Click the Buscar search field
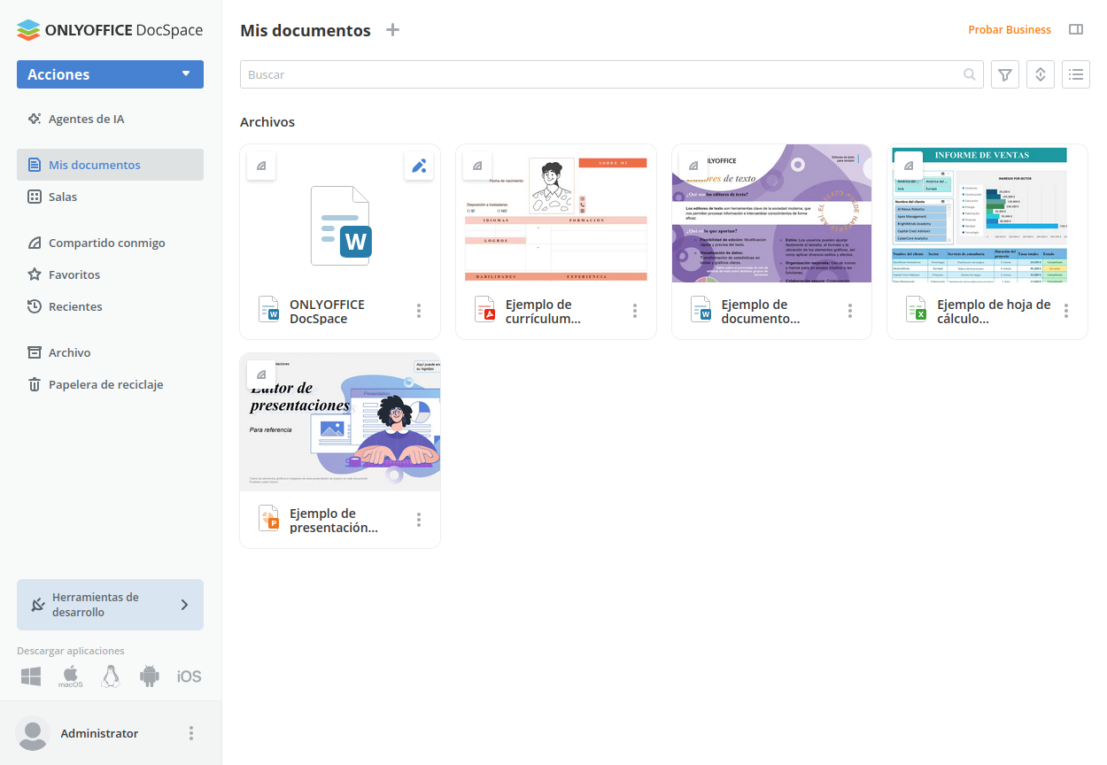 coord(602,75)
